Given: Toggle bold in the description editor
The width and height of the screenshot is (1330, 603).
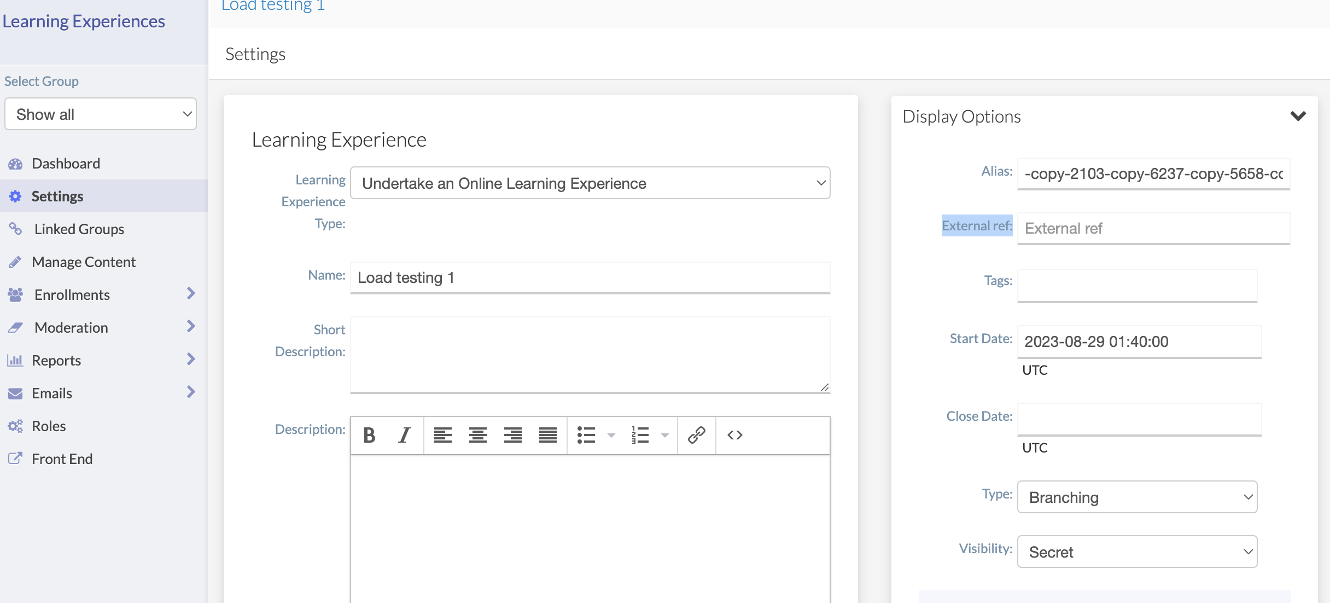Looking at the screenshot, I should 369,436.
